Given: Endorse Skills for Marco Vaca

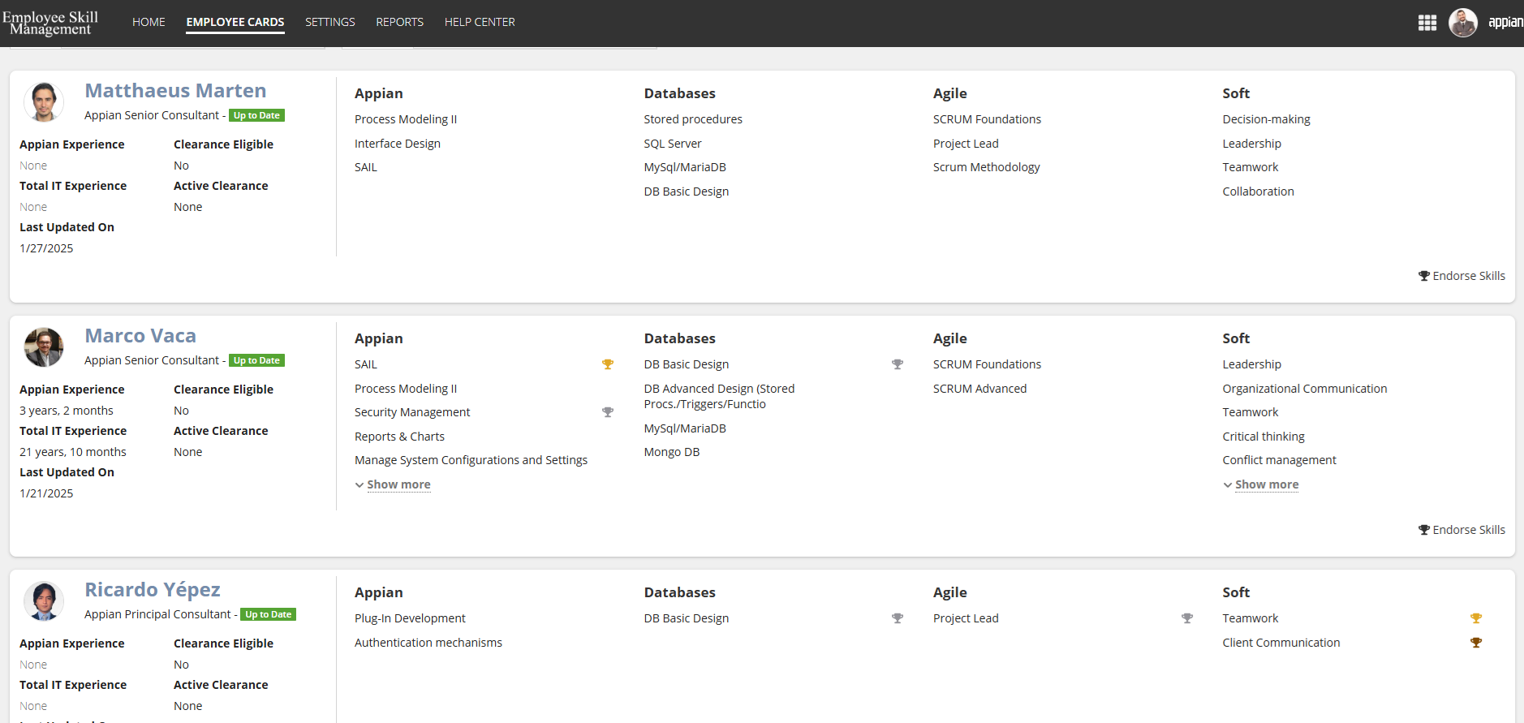Looking at the screenshot, I should tap(1462, 530).
